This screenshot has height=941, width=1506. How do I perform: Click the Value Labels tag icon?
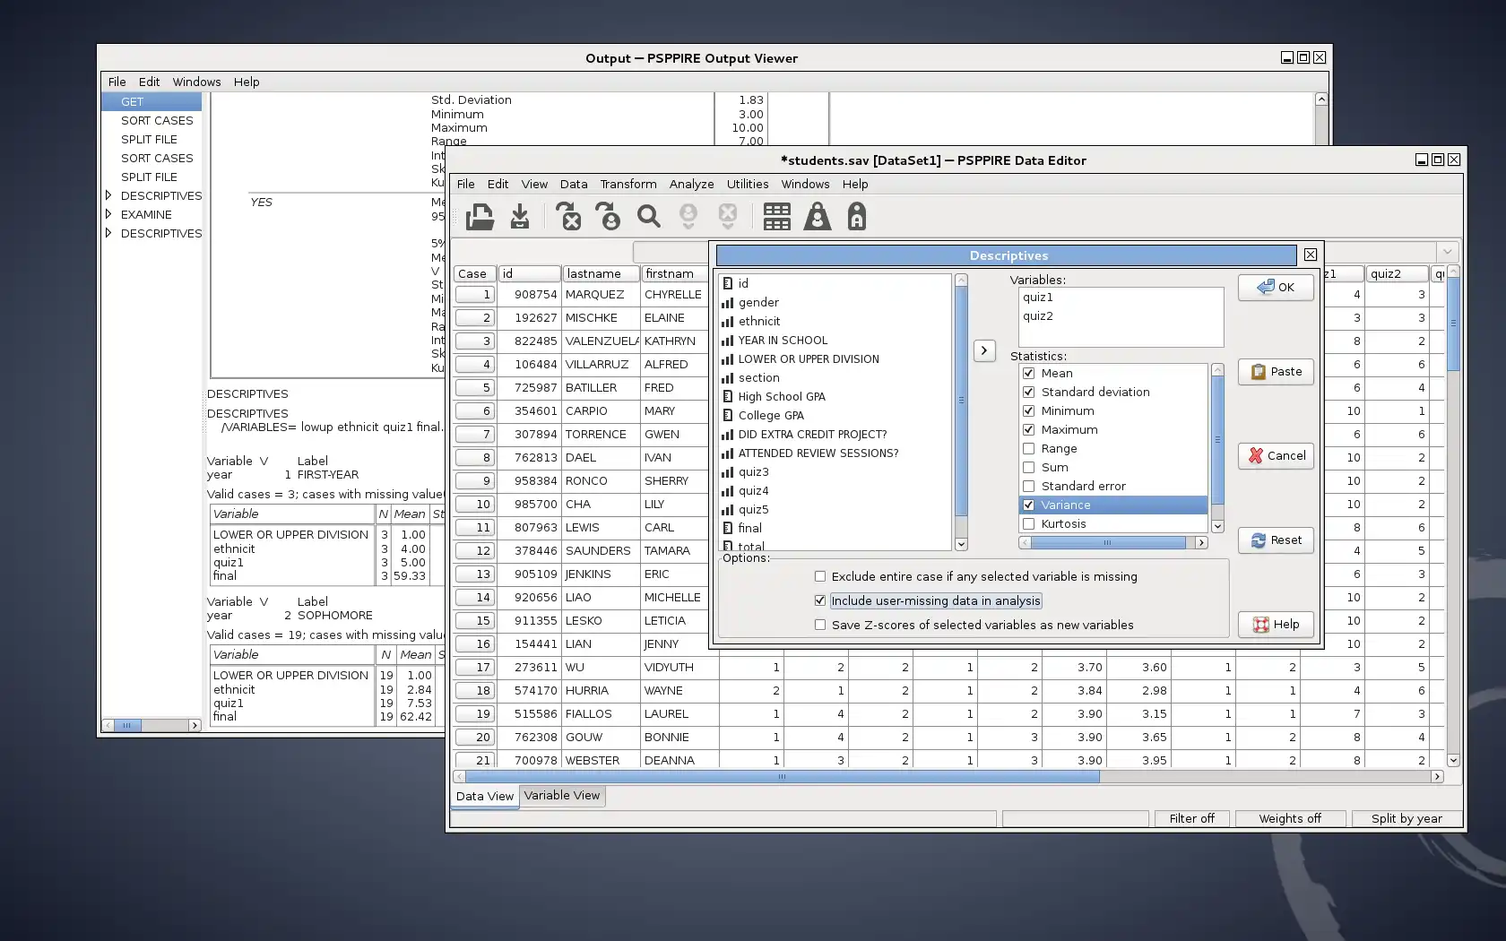(x=857, y=217)
